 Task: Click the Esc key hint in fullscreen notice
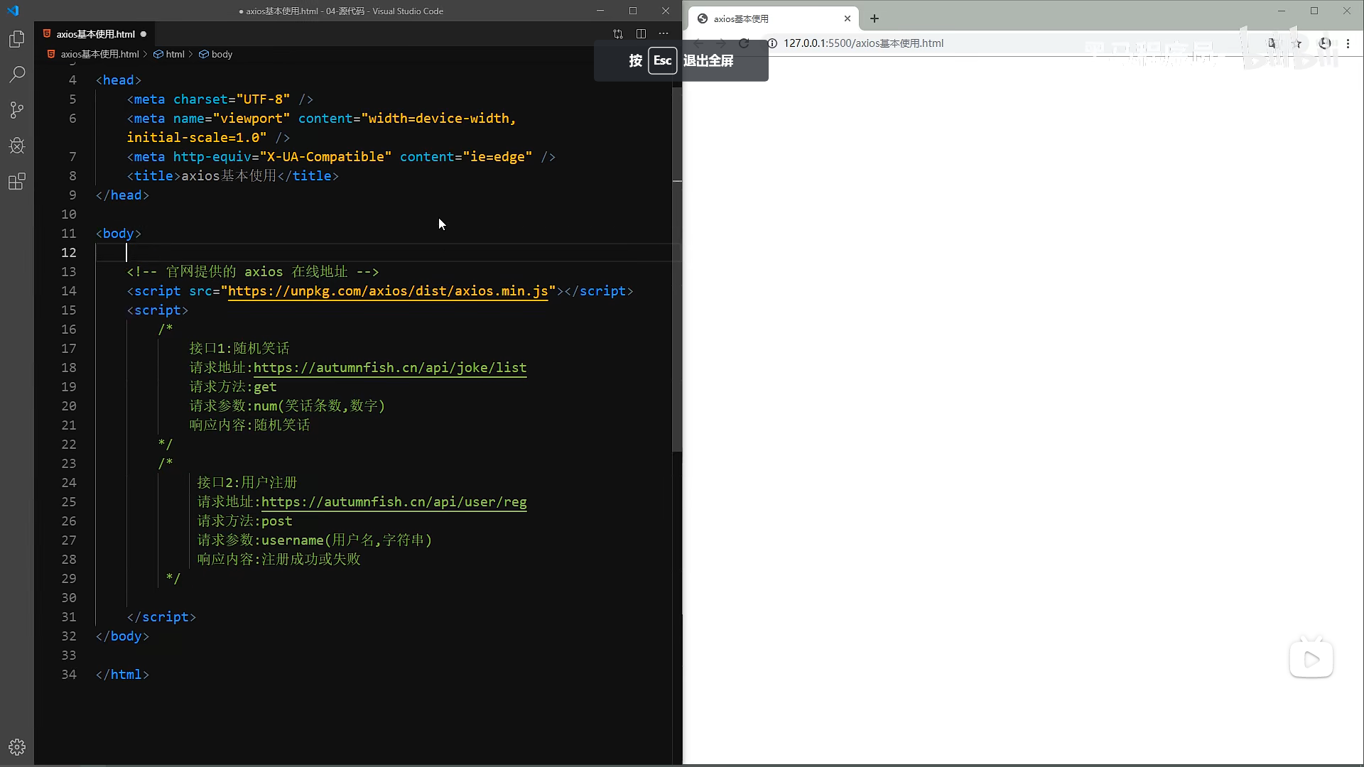(x=662, y=61)
